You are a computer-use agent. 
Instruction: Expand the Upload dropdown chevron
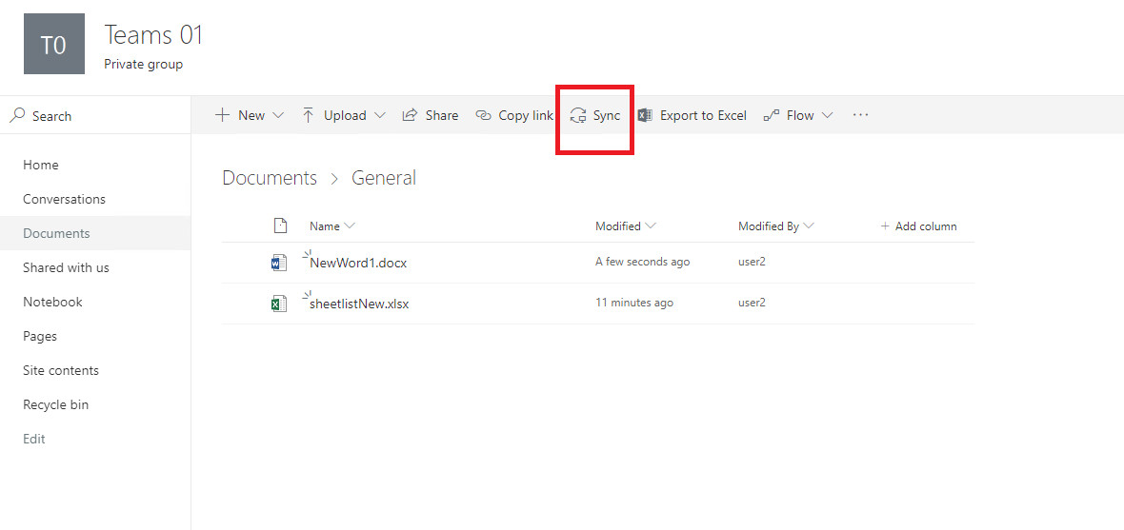381,115
